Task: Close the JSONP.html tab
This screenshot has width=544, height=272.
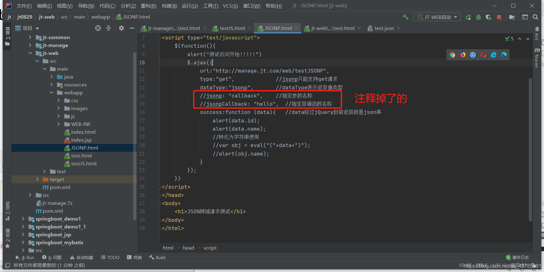Action: click(296, 28)
